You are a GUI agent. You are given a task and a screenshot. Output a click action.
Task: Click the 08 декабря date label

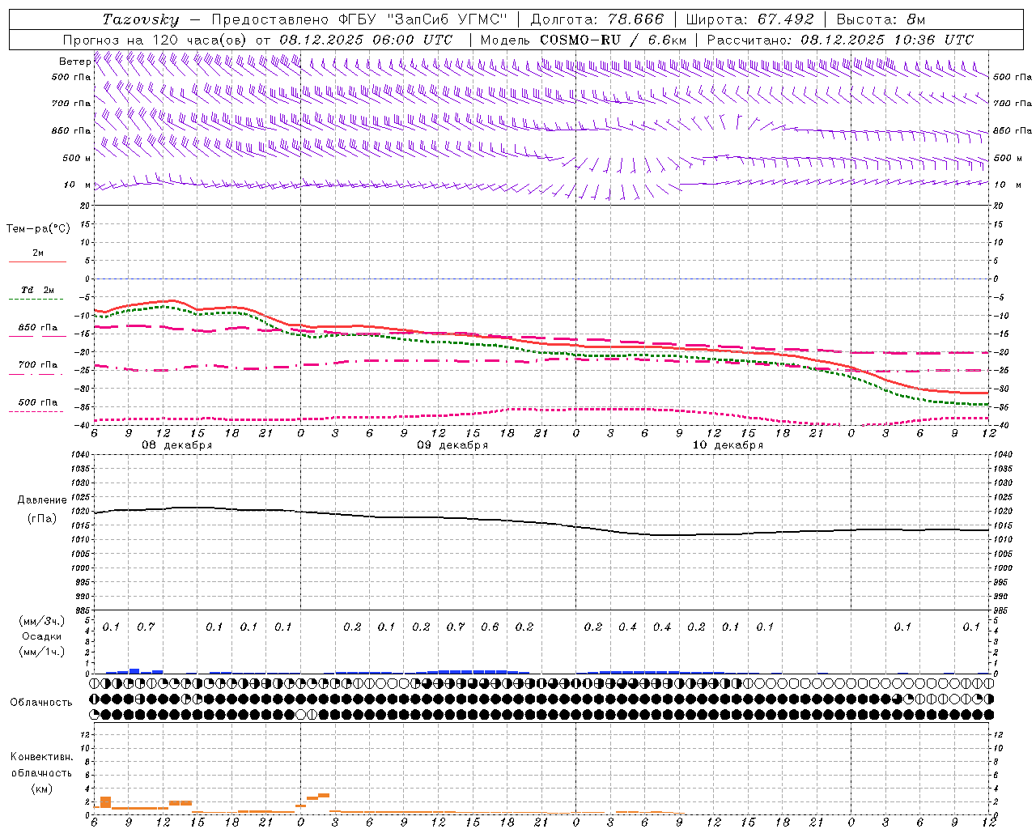[x=177, y=445]
